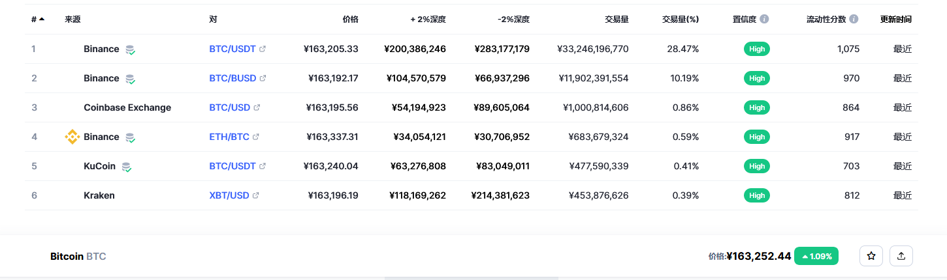This screenshot has height=280, width=947.
Task: Click the High confidence badge in Coinbase row
Action: click(x=757, y=107)
